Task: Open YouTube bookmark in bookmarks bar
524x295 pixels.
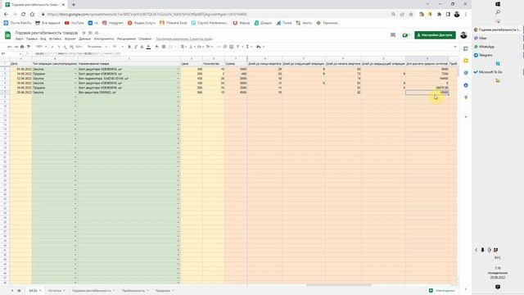Action: [74, 23]
